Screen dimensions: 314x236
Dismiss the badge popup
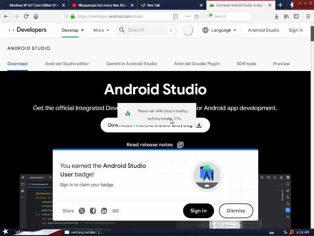[x=236, y=211]
